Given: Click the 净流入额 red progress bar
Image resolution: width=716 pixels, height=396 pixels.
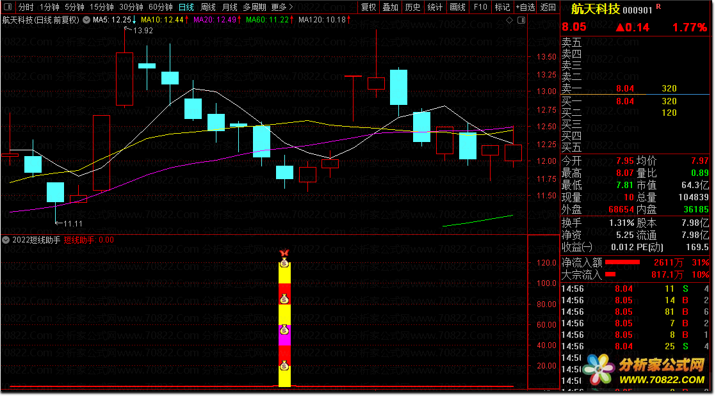Looking at the screenshot, I should point(622,262).
